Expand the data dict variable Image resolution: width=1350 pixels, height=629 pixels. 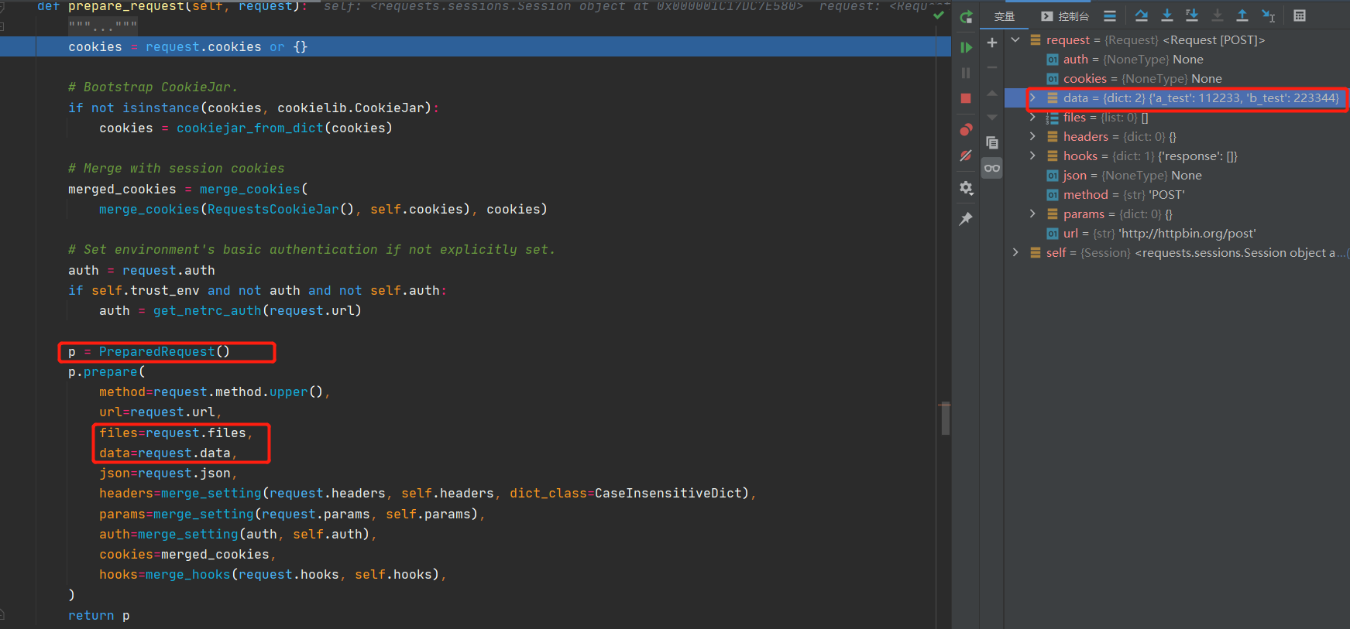coord(1032,98)
